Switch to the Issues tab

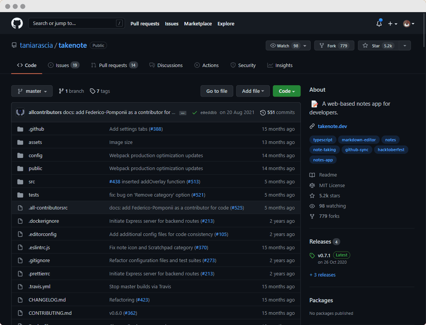pyautogui.click(x=64, y=65)
